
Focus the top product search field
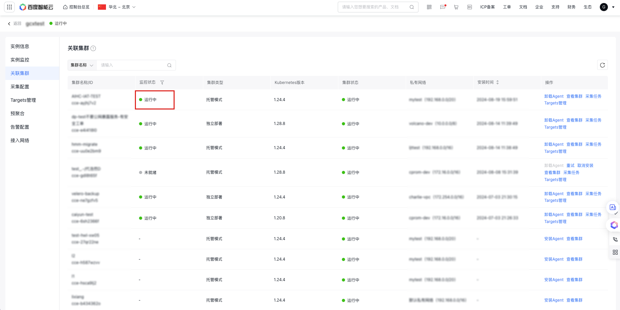point(374,7)
